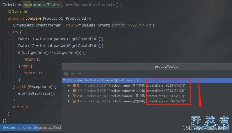The width and height of the screenshot is (232, 133).
Task: Click the field icon of element 3
Action: point(74,101)
